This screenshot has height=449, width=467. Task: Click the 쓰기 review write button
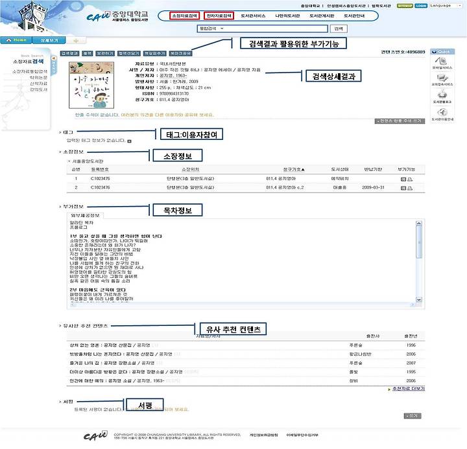413,416
